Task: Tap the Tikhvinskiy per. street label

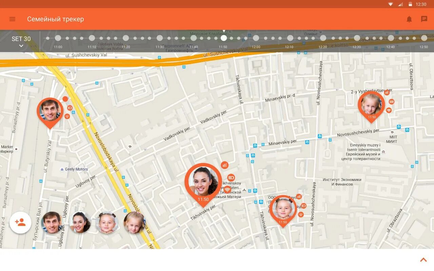Action: click(203, 212)
